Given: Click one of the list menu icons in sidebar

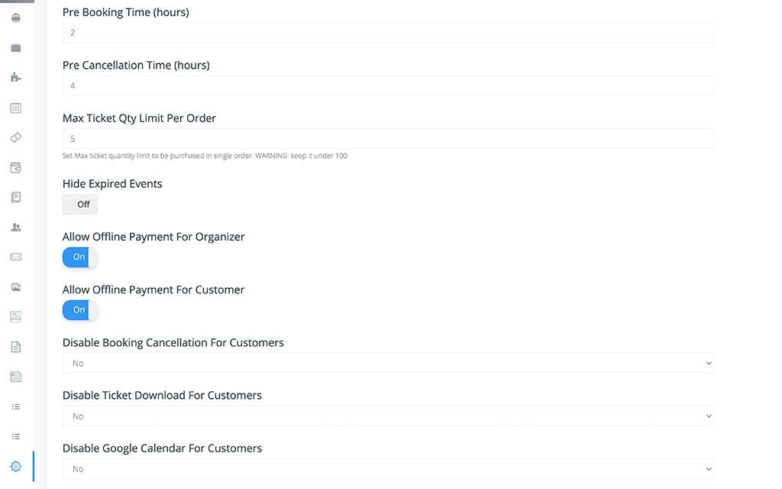Looking at the screenshot, I should (15, 406).
